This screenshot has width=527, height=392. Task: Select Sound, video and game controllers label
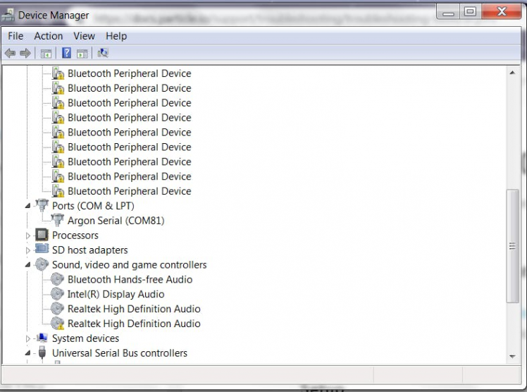pos(130,265)
